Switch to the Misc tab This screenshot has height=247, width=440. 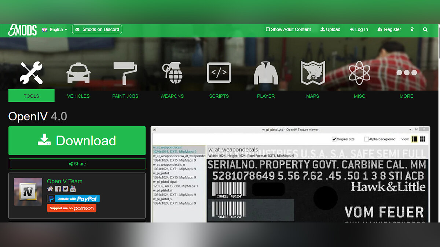pyautogui.click(x=359, y=96)
